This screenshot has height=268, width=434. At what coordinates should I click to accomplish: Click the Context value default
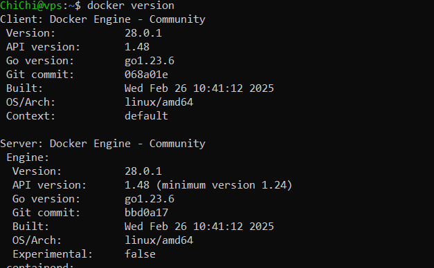[x=146, y=116]
